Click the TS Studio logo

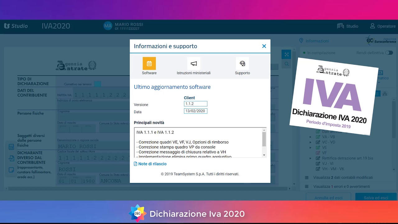[16, 26]
